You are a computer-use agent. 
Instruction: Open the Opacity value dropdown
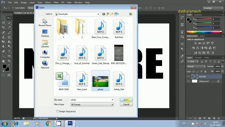[x=222, y=66]
